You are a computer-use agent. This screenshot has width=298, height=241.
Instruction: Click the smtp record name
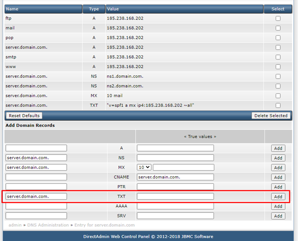click(11, 57)
